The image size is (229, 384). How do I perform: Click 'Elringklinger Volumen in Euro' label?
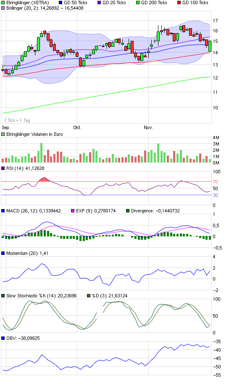34,134
